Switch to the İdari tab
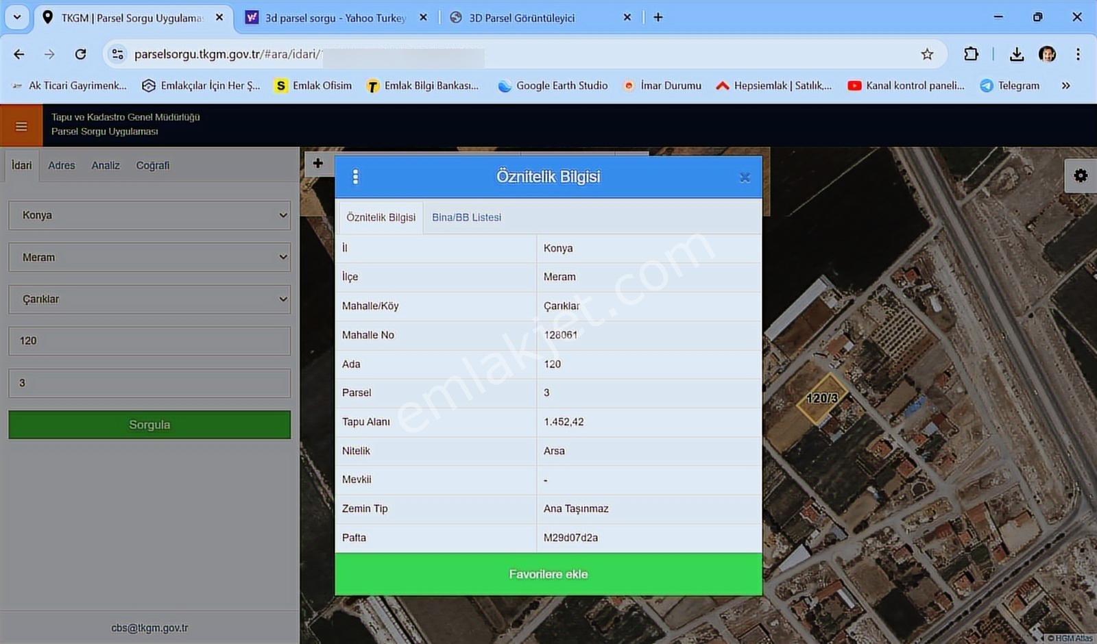The height and width of the screenshot is (644, 1097). [21, 165]
